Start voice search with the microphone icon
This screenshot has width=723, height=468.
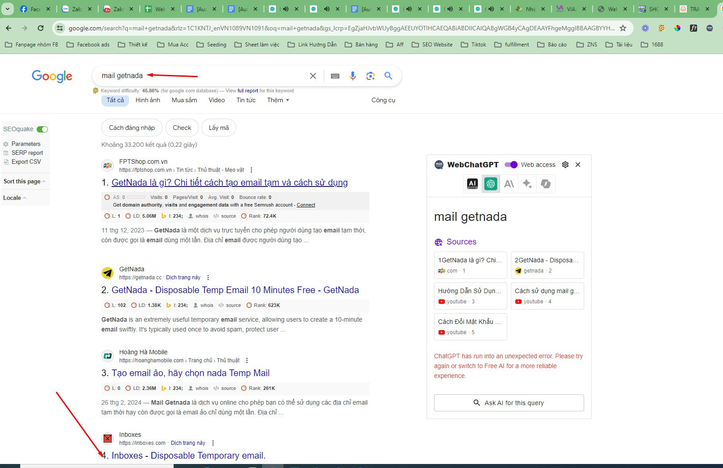point(353,76)
